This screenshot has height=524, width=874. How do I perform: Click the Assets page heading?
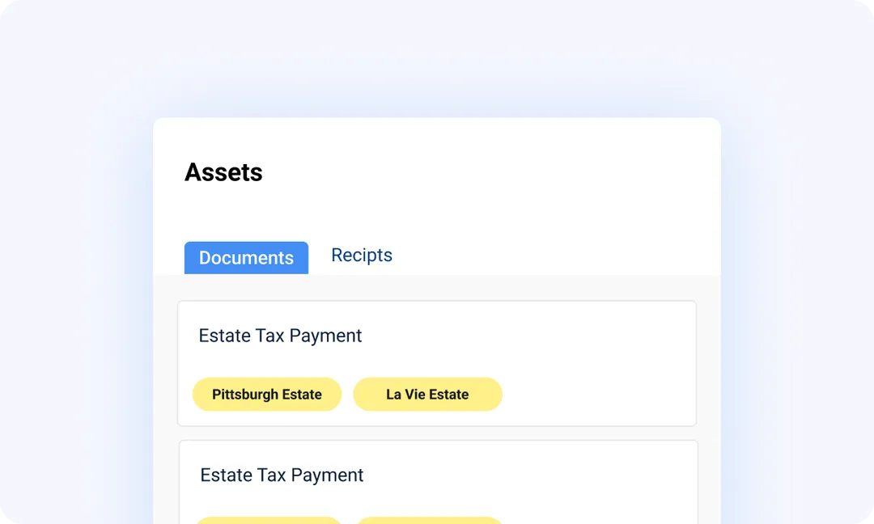223,171
